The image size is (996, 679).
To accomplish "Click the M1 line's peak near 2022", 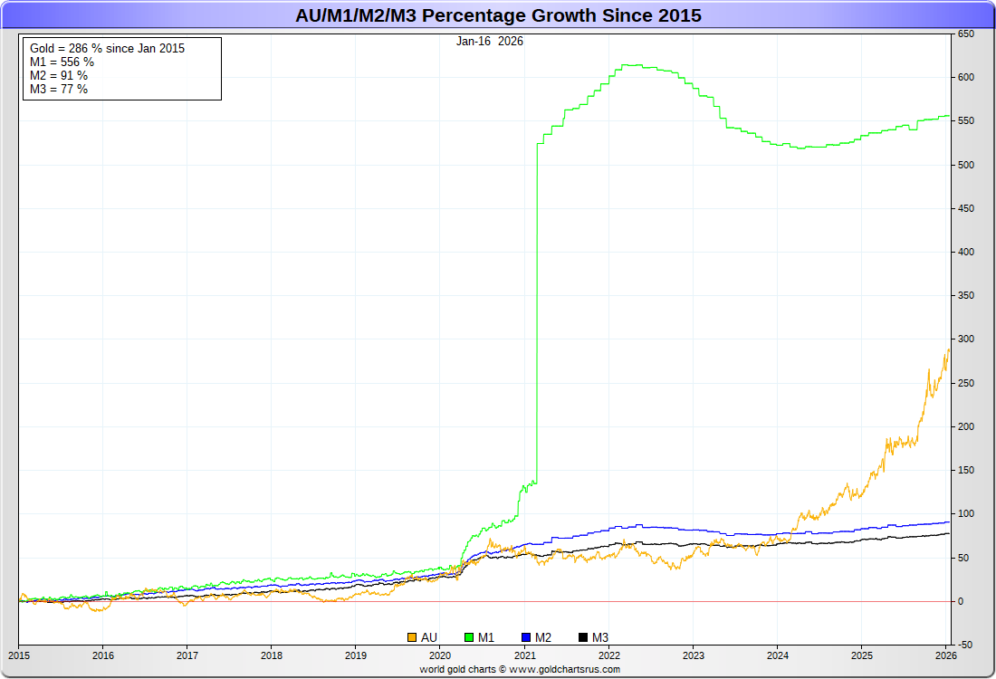I will pyautogui.click(x=632, y=65).
